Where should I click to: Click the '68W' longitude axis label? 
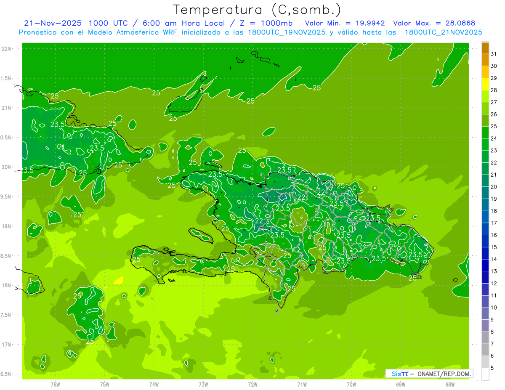pyautogui.click(x=450, y=384)
